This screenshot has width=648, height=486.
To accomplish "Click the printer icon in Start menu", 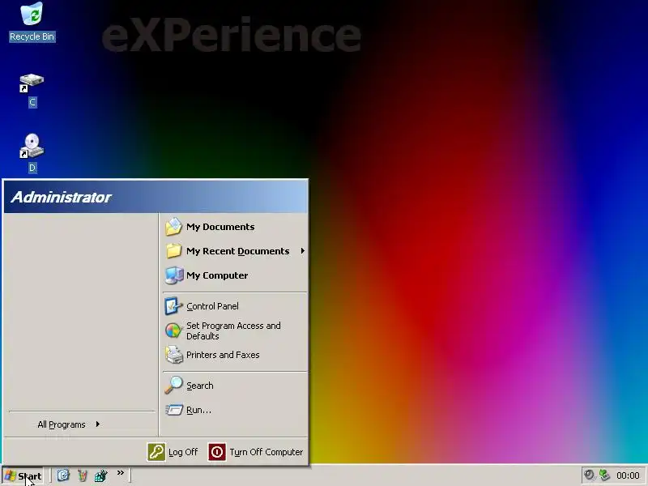I will pos(174,355).
